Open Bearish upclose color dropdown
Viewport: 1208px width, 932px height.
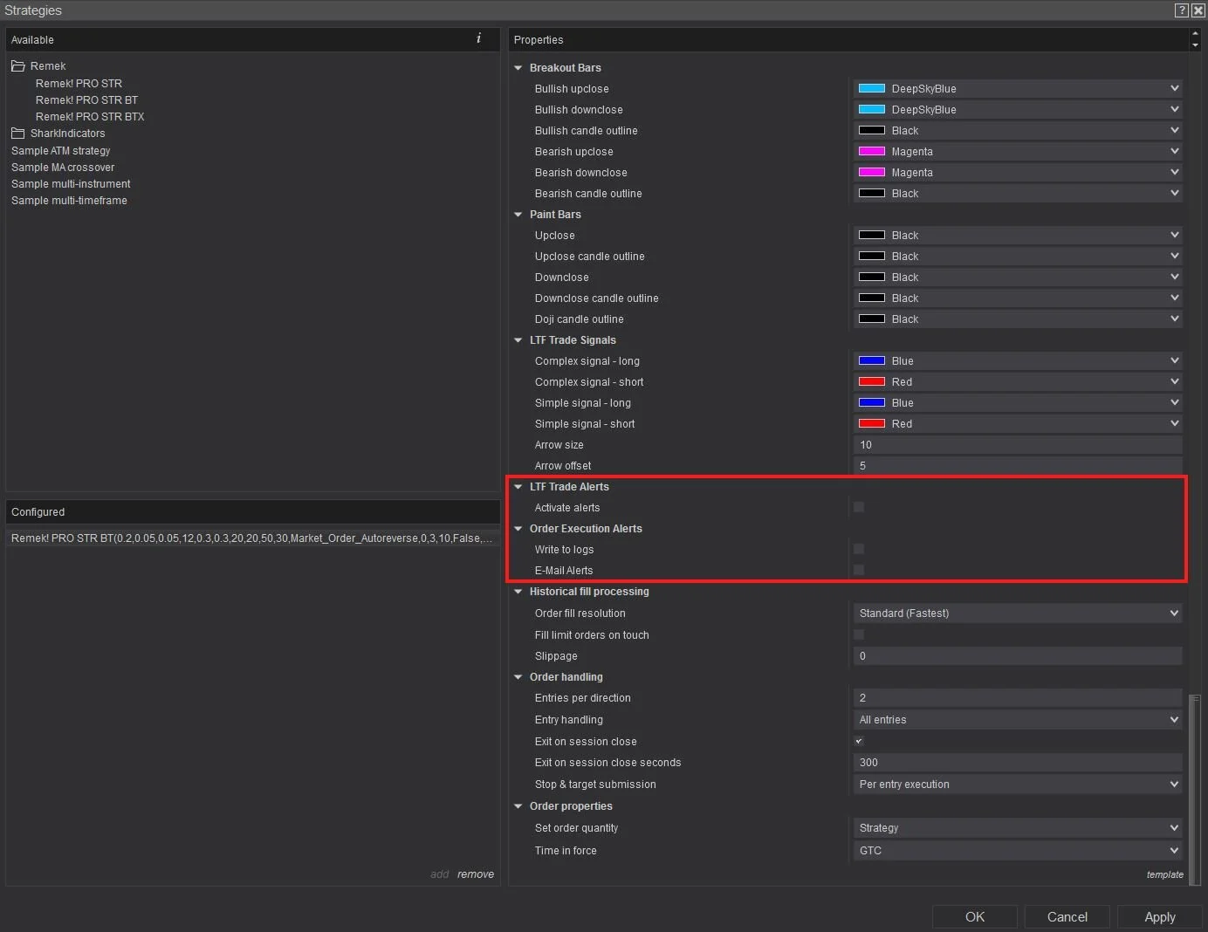[x=1018, y=151]
